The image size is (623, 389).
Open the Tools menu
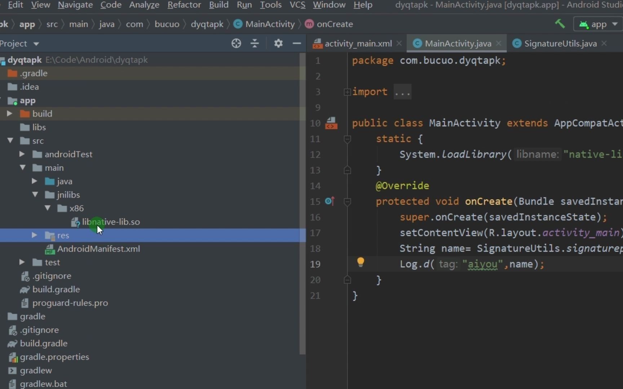[271, 5]
